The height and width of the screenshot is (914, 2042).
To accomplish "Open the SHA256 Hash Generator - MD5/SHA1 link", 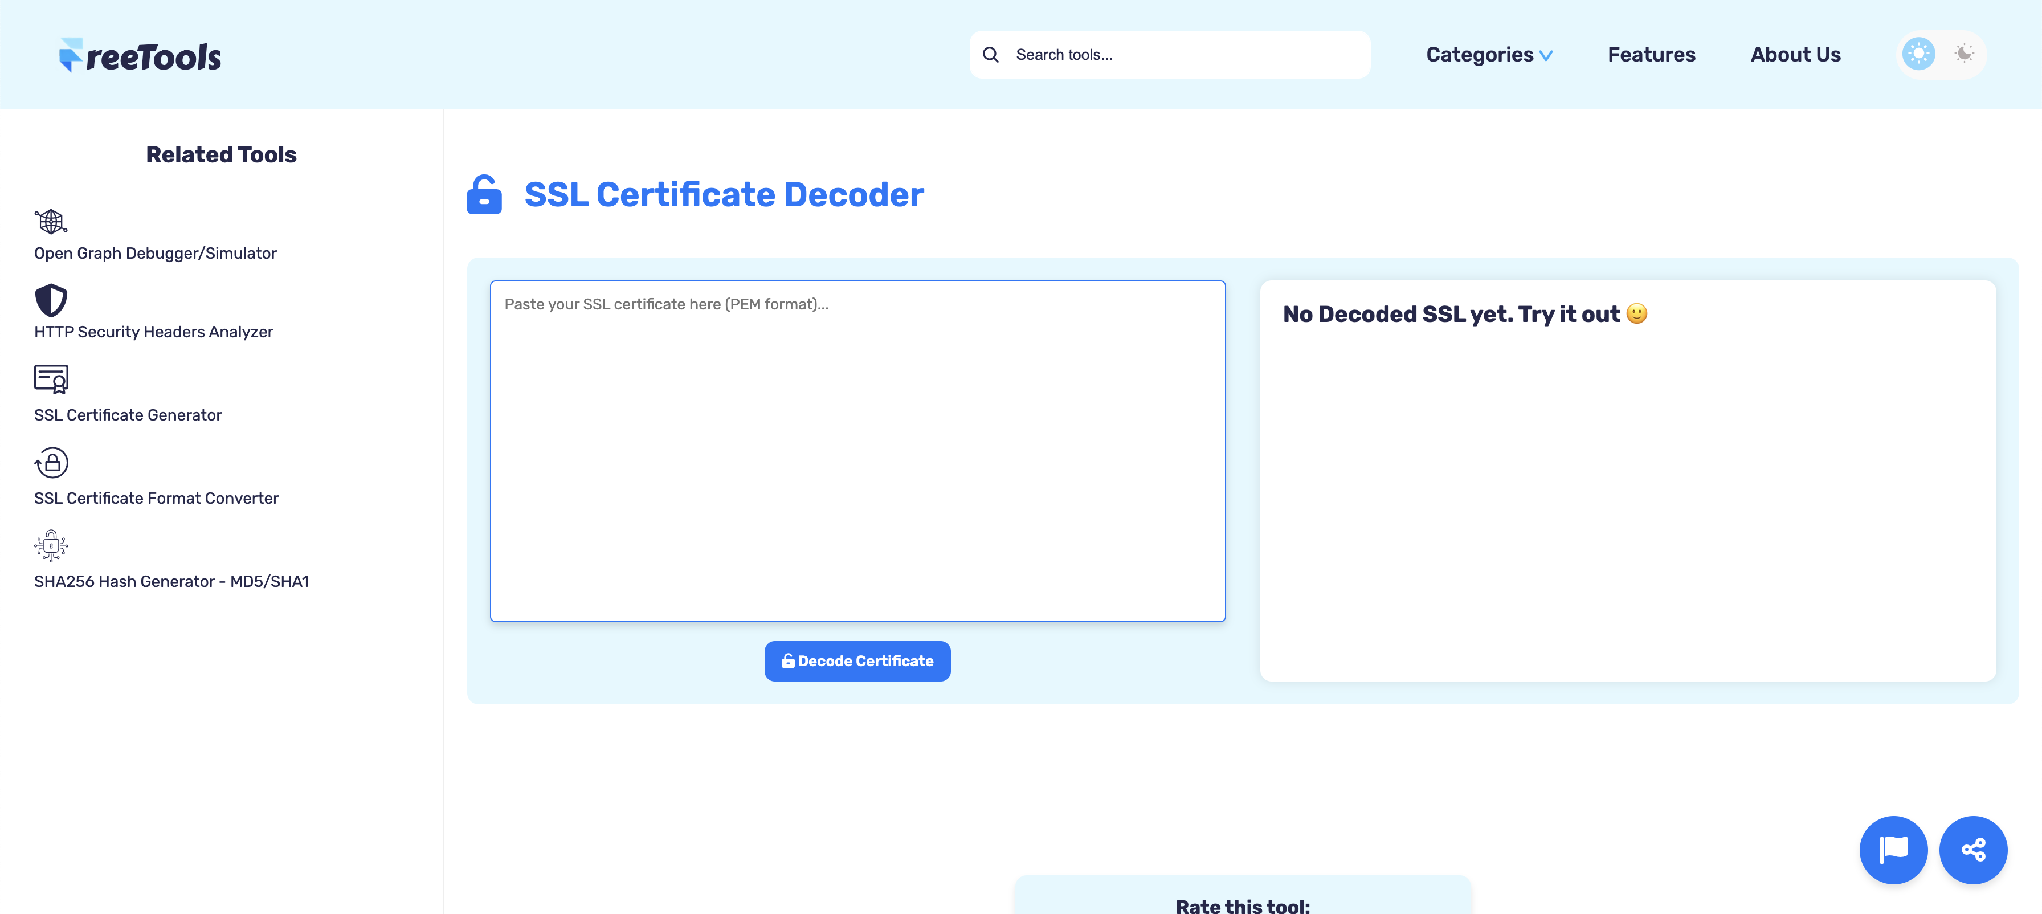I will (172, 581).
